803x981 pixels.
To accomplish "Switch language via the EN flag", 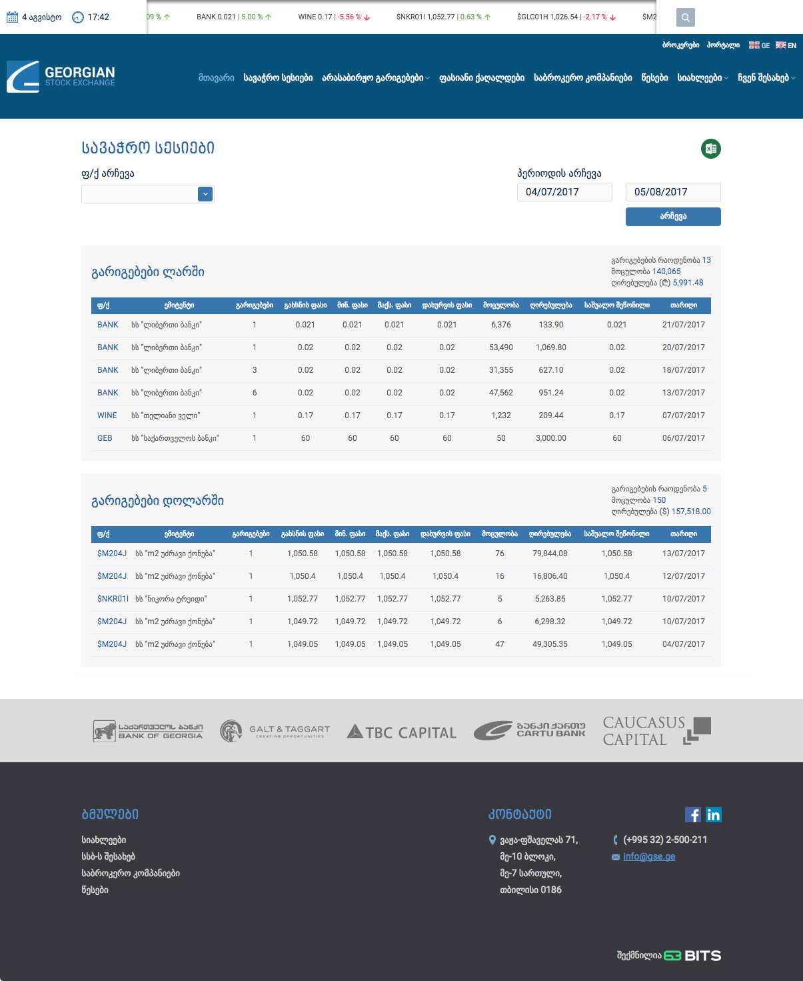I will coord(786,45).
